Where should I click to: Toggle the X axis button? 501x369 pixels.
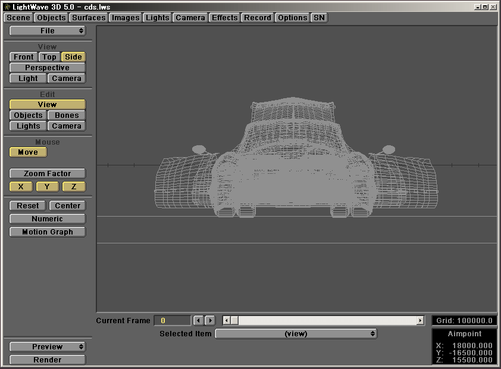21,187
